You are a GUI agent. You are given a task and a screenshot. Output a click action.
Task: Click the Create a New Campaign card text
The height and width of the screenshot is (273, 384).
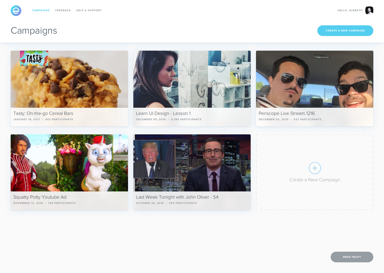[315, 180]
